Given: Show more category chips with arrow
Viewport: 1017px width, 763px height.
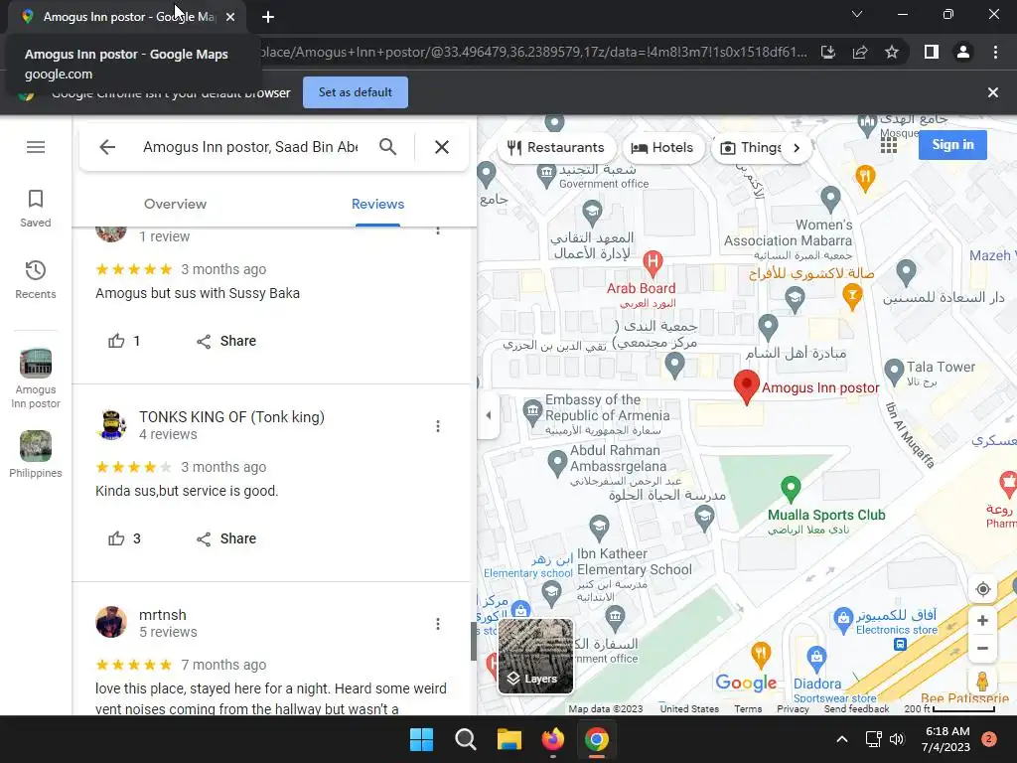Looking at the screenshot, I should pos(797,148).
